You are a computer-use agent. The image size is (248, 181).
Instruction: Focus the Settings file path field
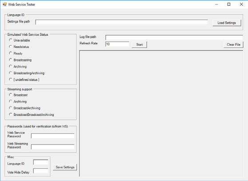pyautogui.click(x=122, y=22)
